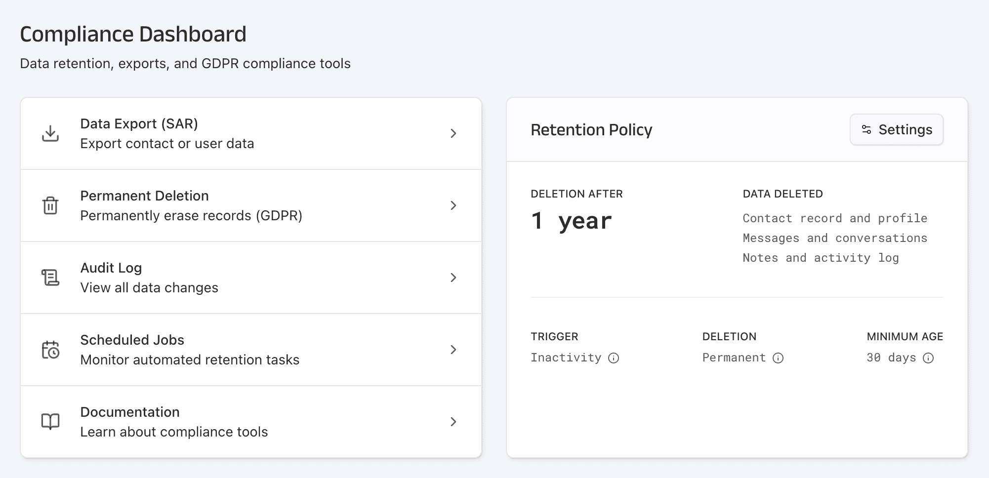Click the info icon next to Permanent
The height and width of the screenshot is (478, 989).
pyautogui.click(x=778, y=358)
